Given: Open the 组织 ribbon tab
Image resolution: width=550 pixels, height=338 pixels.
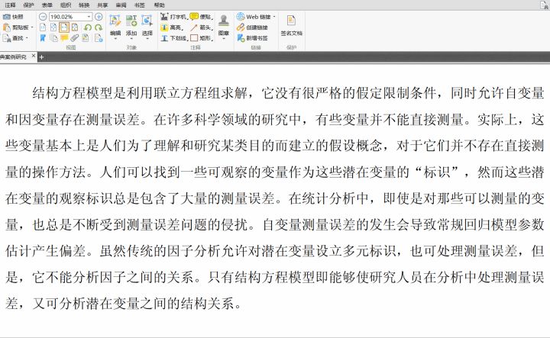Looking at the screenshot, I should tap(66, 5).
